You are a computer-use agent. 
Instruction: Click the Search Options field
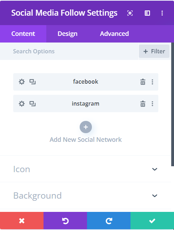tap(69, 51)
